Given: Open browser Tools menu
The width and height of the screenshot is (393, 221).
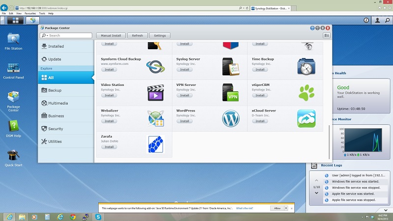Looking at the screenshot, I should click(42, 13).
